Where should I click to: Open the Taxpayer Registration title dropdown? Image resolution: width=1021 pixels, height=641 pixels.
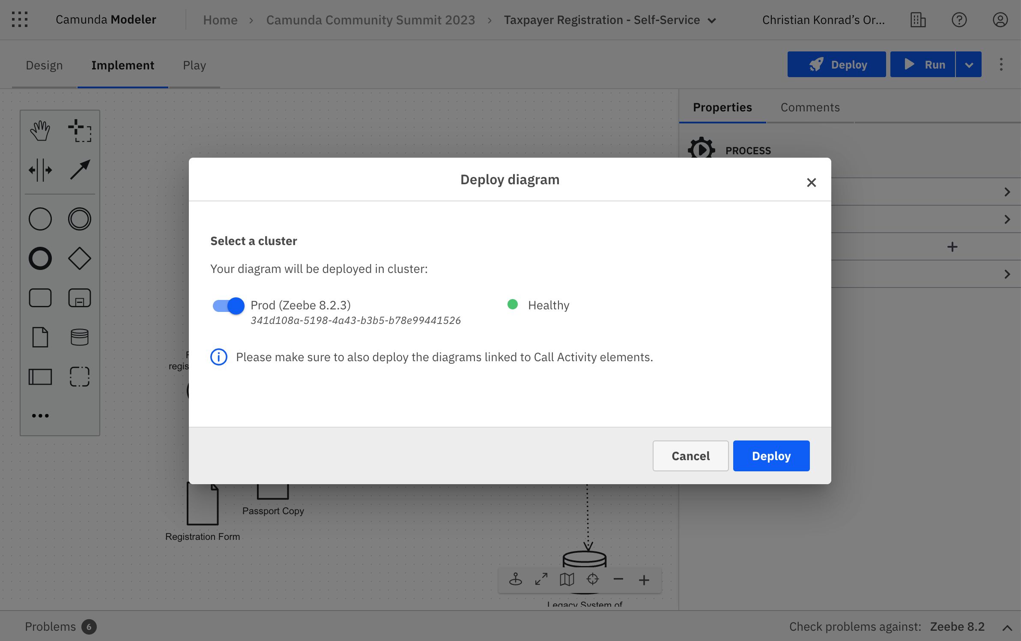pyautogui.click(x=712, y=20)
